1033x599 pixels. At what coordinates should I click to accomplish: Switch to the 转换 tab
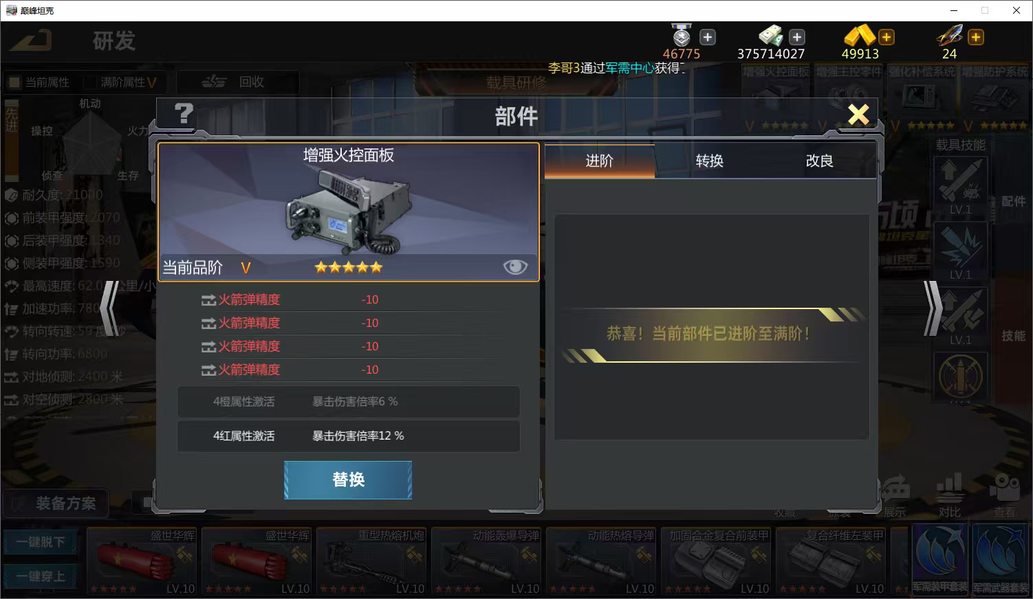tap(710, 161)
